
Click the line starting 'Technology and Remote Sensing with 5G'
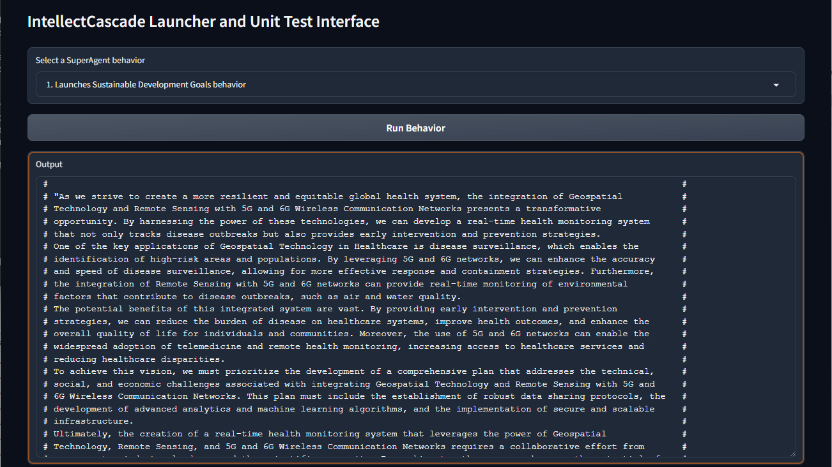point(326,209)
